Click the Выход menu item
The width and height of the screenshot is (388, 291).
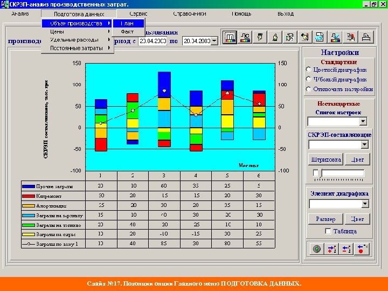click(286, 14)
